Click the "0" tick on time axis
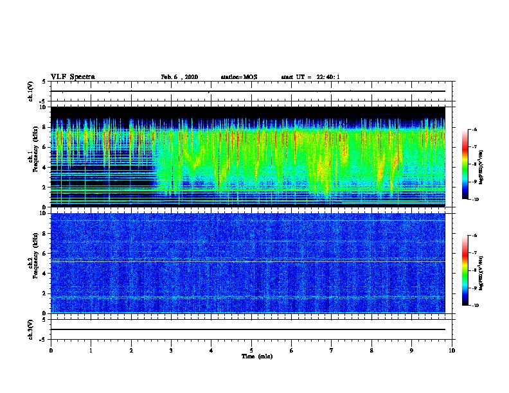This screenshot has height=393, width=509. pyautogui.click(x=51, y=351)
